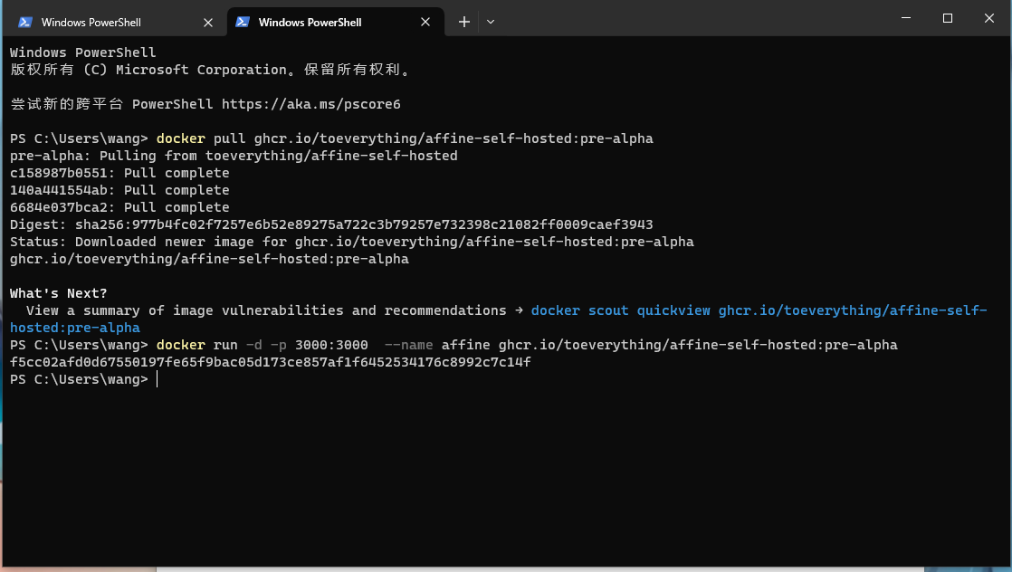This screenshot has height=572, width=1012.
Task: Click 'Status: Downloaded newer image' line
Action: point(352,242)
